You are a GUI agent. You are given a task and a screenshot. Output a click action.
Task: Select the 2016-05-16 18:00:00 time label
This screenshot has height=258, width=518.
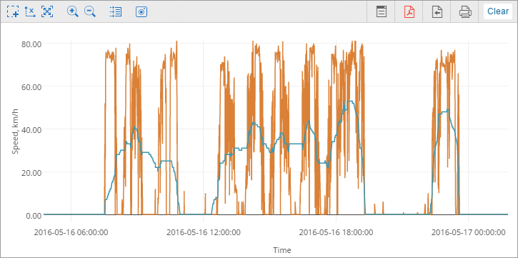(x=336, y=232)
